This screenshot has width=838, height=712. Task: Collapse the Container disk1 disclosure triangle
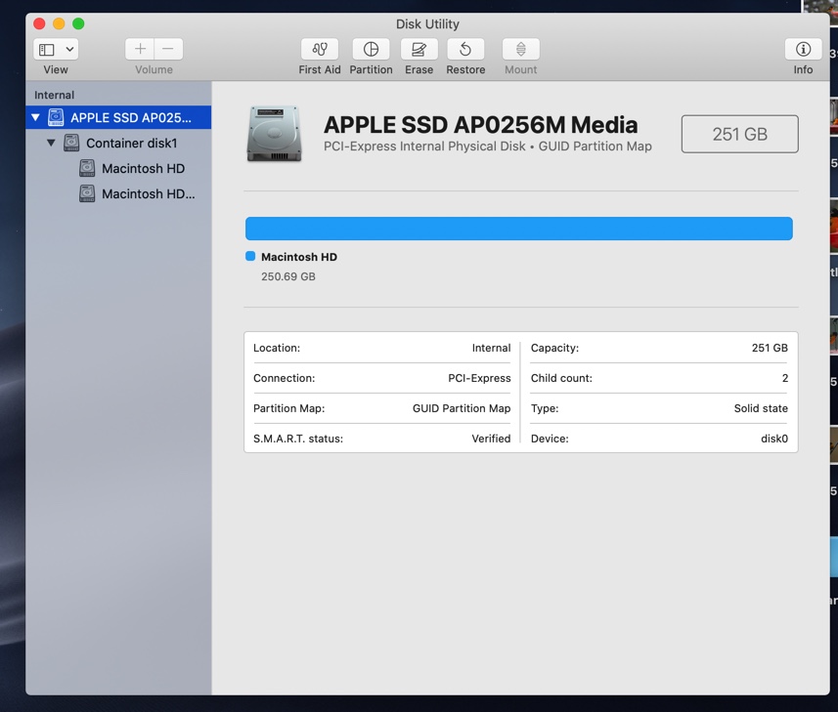[52, 144]
